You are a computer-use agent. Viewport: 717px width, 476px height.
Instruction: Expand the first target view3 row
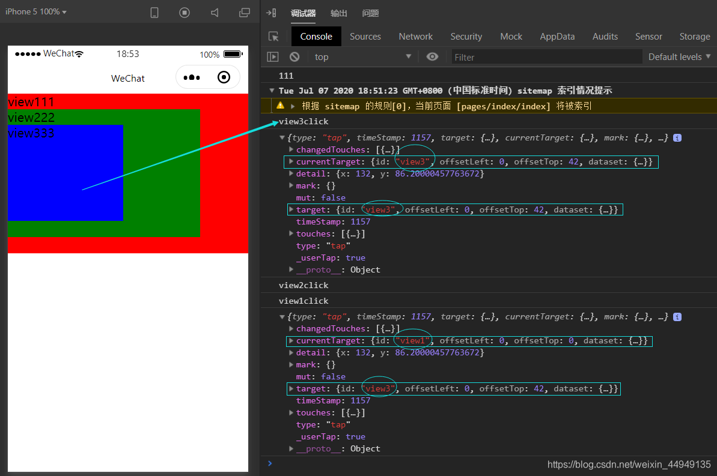291,209
